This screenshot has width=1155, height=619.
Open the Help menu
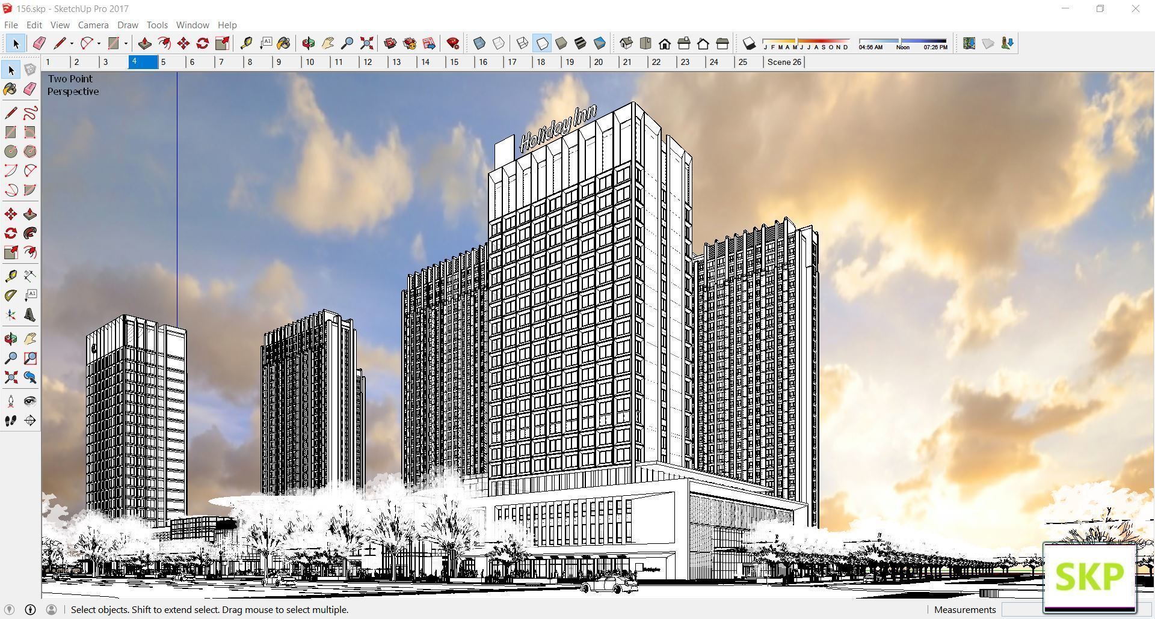pos(227,25)
